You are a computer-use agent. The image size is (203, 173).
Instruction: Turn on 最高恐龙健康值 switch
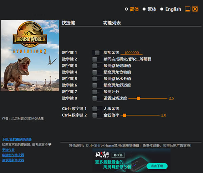[x=97, y=65]
